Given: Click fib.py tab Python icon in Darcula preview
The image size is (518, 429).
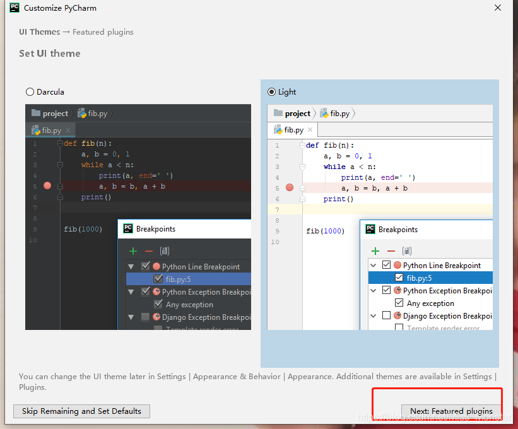Looking at the screenshot, I should [36, 130].
